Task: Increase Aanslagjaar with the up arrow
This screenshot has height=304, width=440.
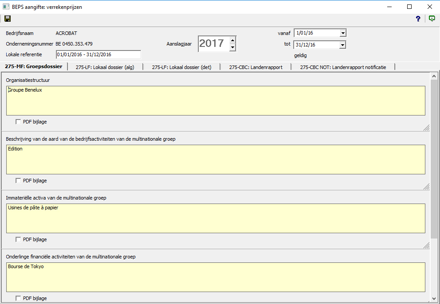Action: pos(233,40)
